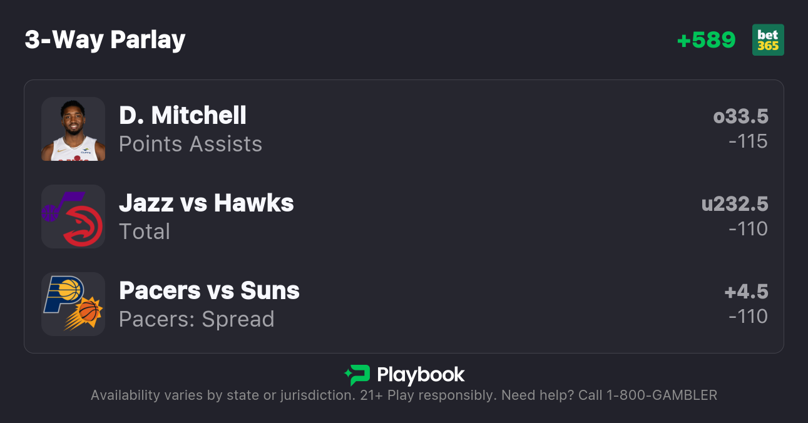Click the -115 odds for Mitchell

(x=748, y=141)
